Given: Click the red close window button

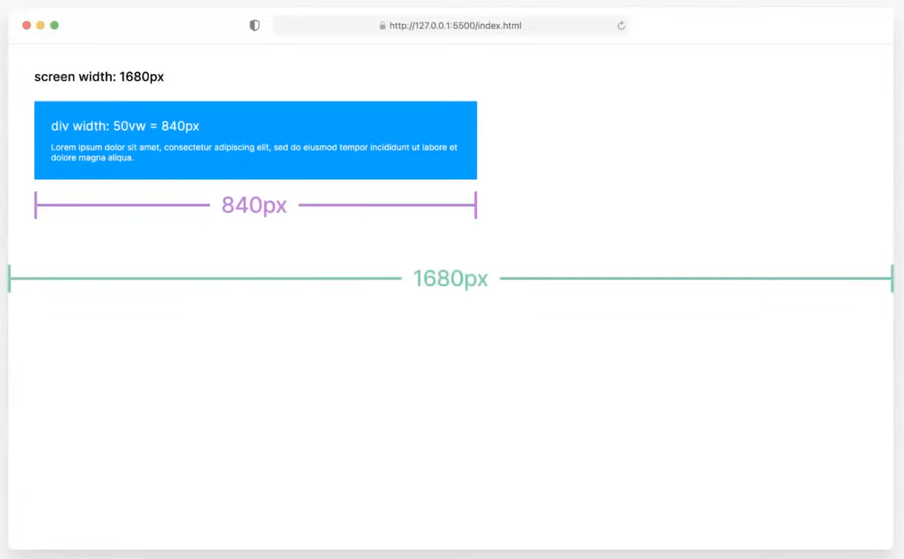Looking at the screenshot, I should 27,25.
